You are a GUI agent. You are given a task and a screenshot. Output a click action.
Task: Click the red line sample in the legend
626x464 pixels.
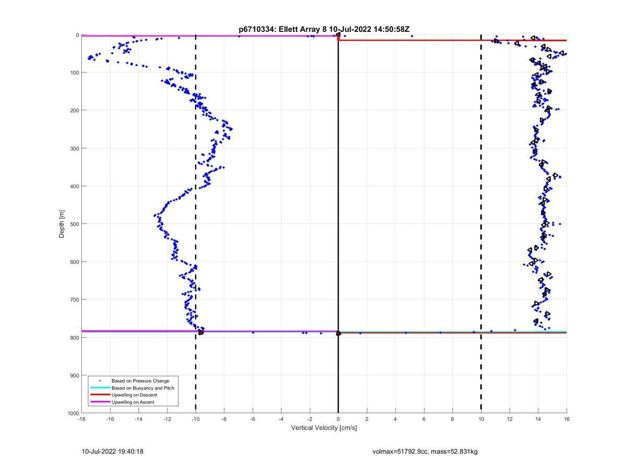[100, 395]
